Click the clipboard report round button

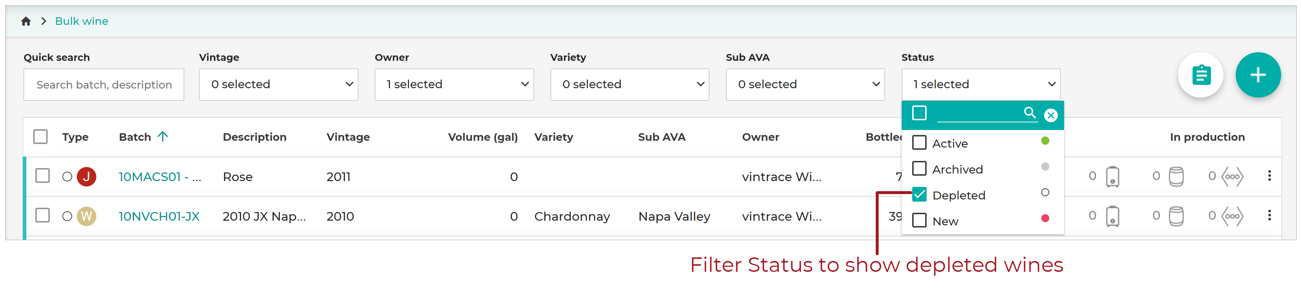coord(1200,75)
